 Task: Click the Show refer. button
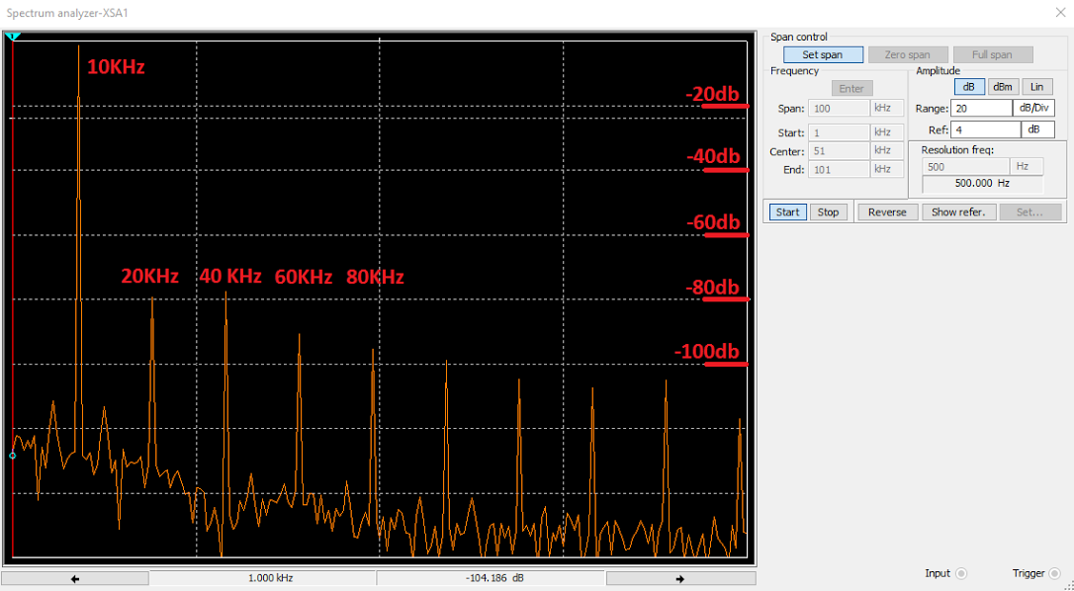[x=958, y=212]
